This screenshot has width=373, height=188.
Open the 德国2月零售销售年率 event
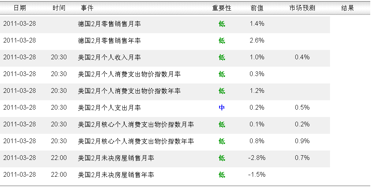(x=109, y=41)
